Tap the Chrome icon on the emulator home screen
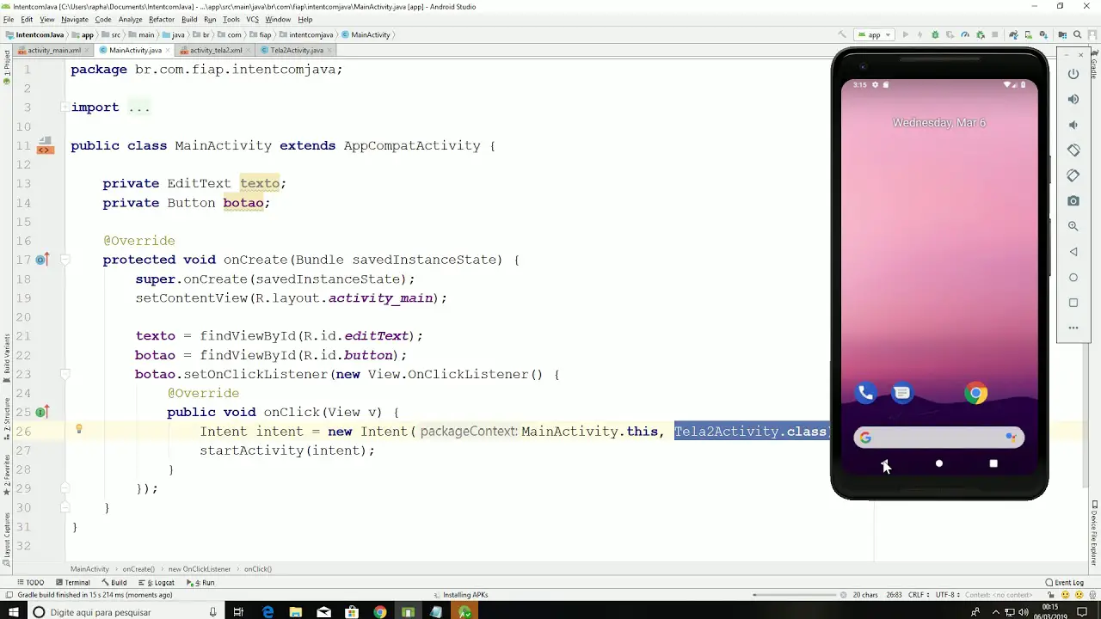 (975, 394)
